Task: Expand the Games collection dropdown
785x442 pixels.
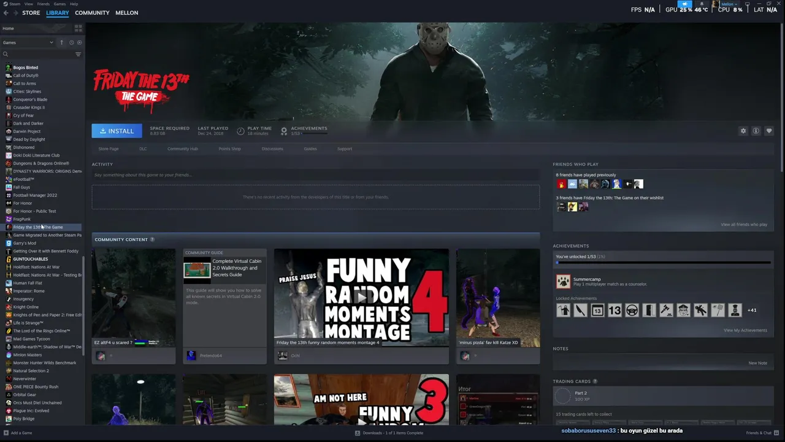Action: (28, 42)
